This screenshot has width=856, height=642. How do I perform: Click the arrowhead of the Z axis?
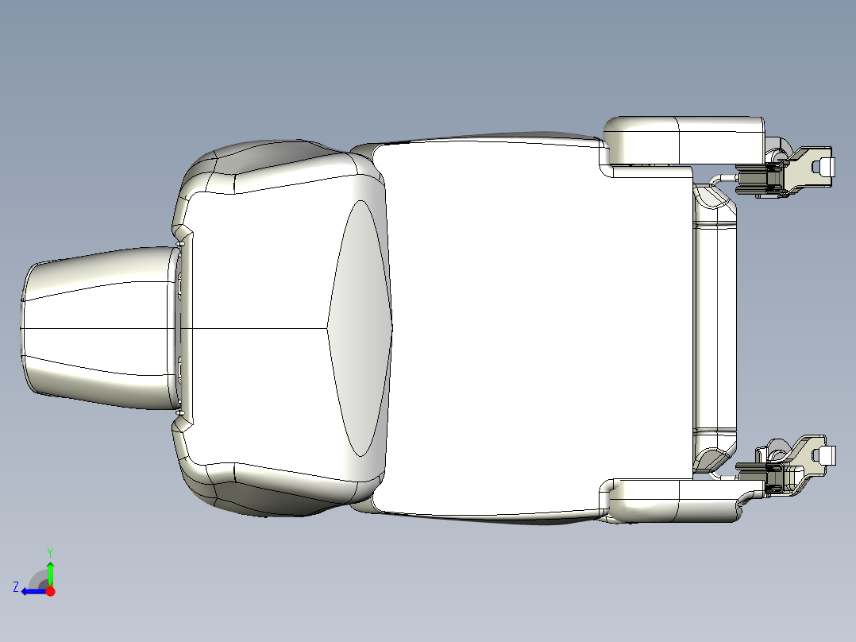pos(25,591)
